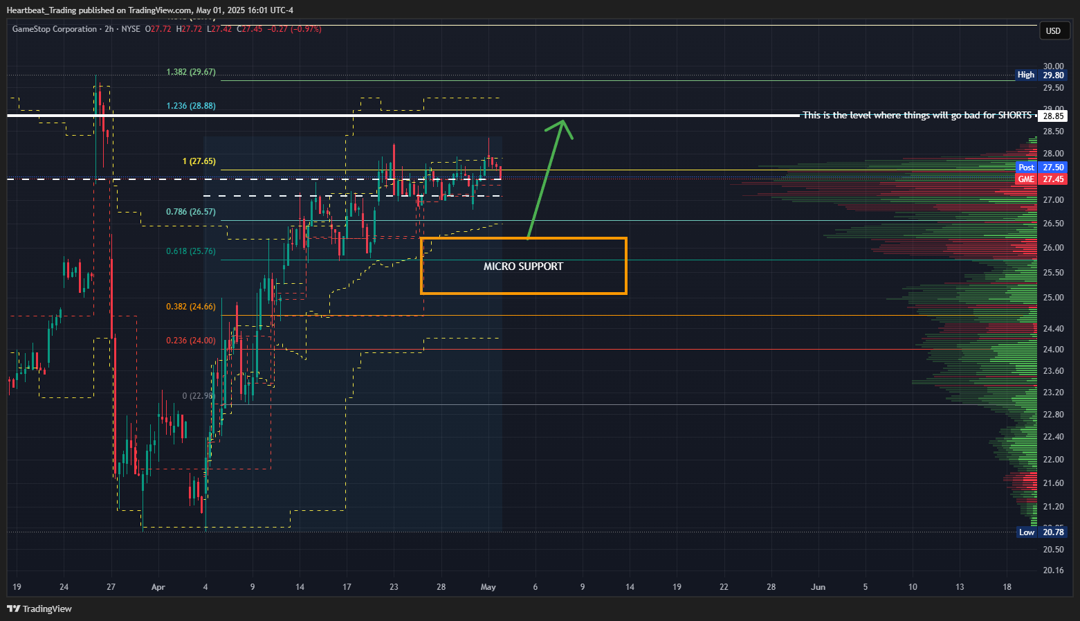Select the 0.618 (25.76) Fibonacci label
The height and width of the screenshot is (621, 1080).
pos(191,251)
